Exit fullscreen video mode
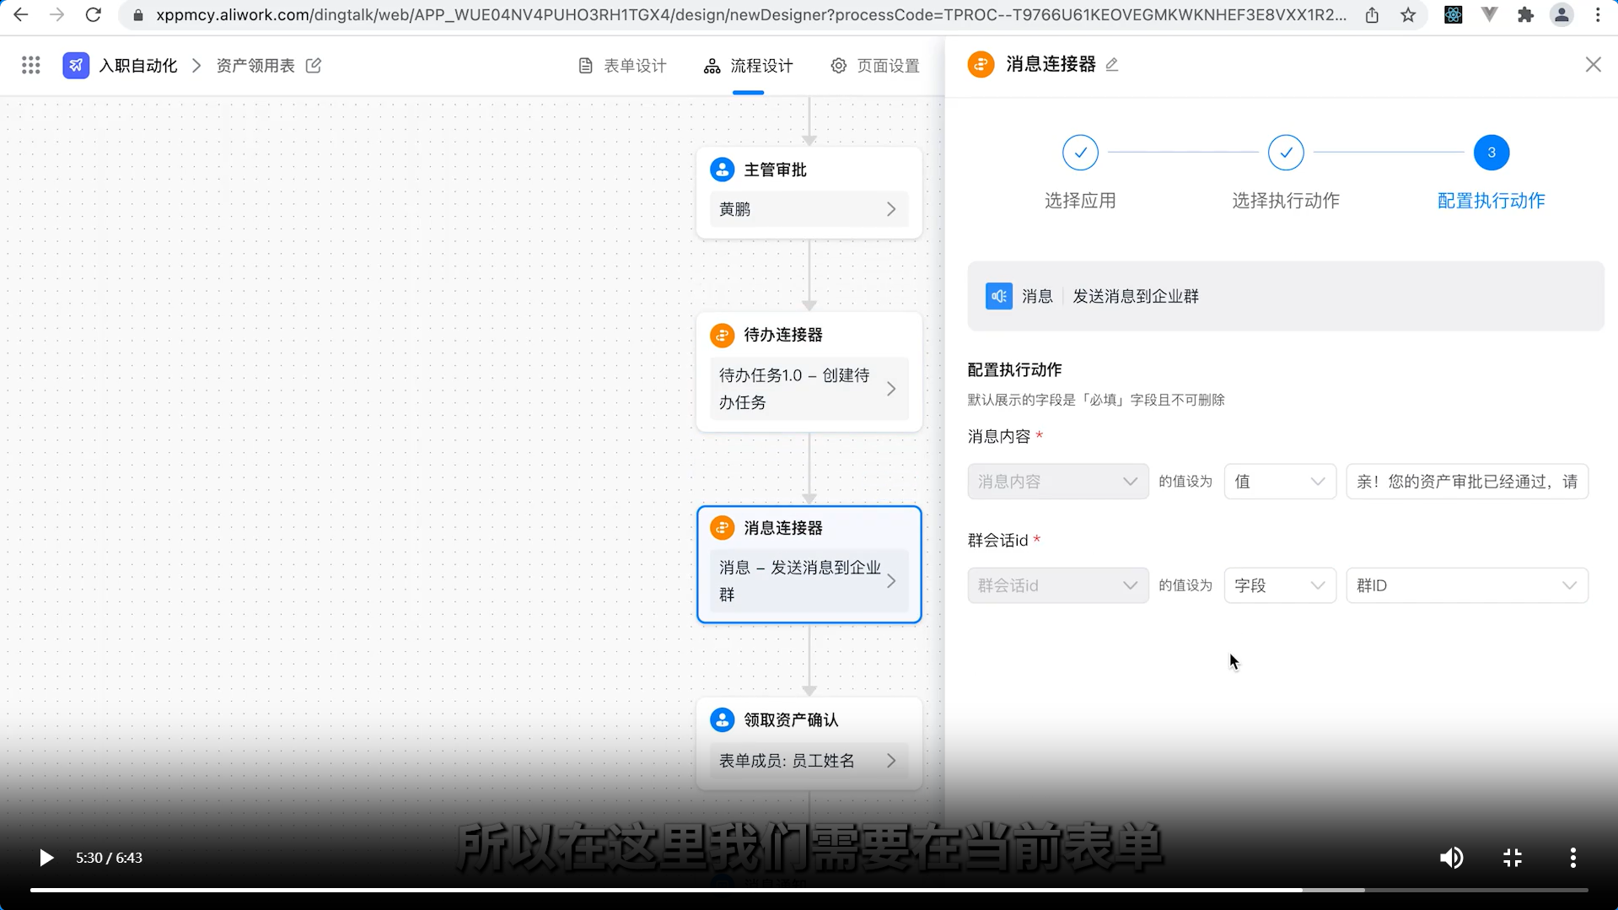1618x910 pixels. (1513, 858)
